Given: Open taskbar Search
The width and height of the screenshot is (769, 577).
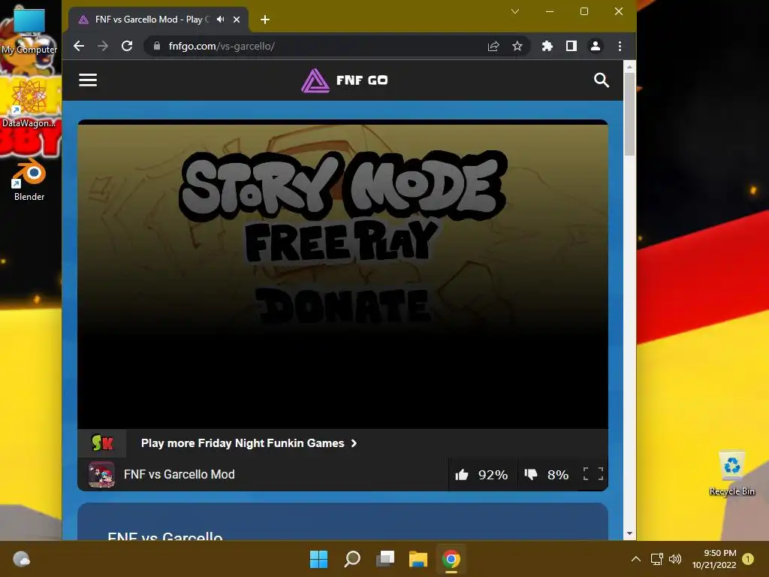Looking at the screenshot, I should point(352,559).
